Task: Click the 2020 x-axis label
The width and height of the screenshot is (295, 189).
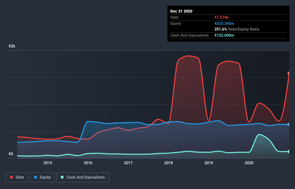Action: pos(249,163)
